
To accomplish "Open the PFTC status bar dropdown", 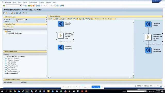I will pos(142,86).
